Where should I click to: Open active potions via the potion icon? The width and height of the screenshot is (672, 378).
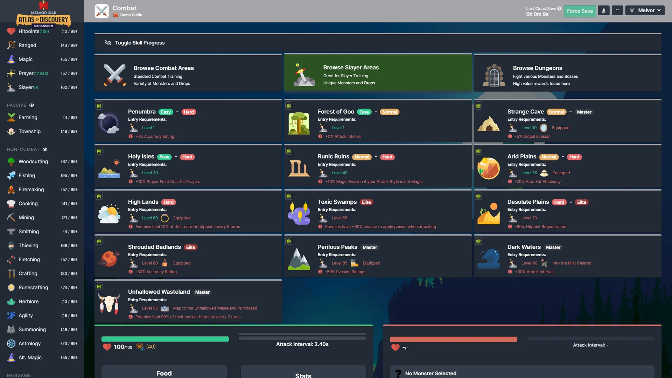click(603, 10)
